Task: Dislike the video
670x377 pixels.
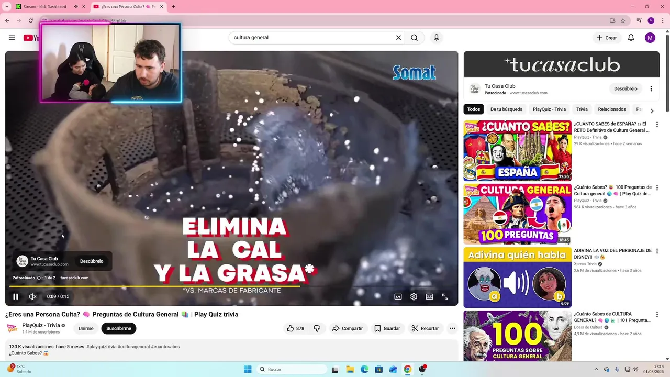Action: click(317, 328)
